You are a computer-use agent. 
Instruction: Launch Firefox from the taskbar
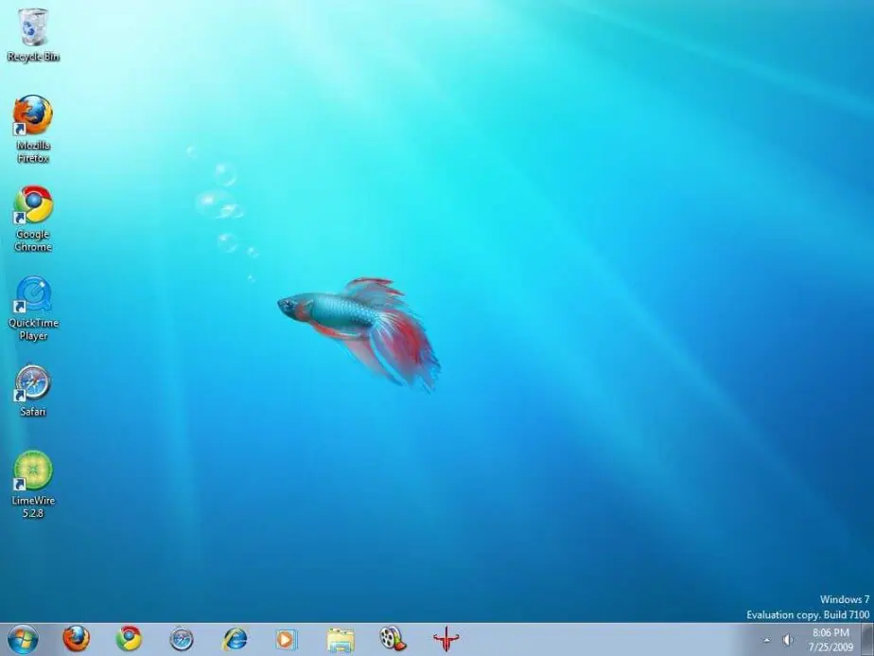click(77, 639)
